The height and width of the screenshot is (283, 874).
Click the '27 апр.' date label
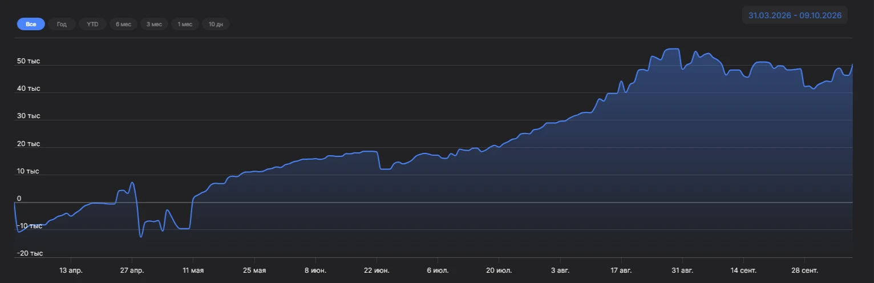coord(132,270)
